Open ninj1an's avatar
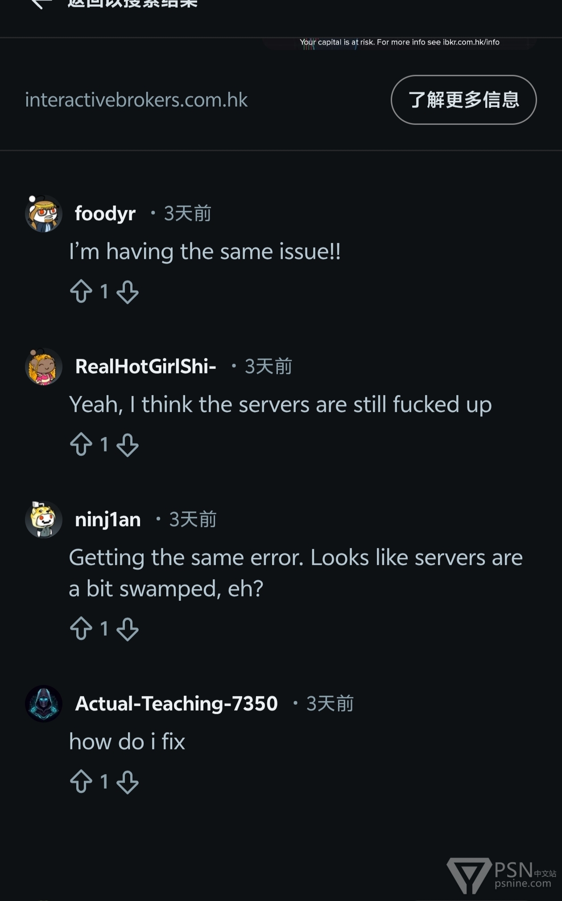 click(x=43, y=519)
